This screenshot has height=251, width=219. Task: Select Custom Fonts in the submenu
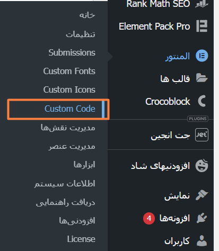69,71
